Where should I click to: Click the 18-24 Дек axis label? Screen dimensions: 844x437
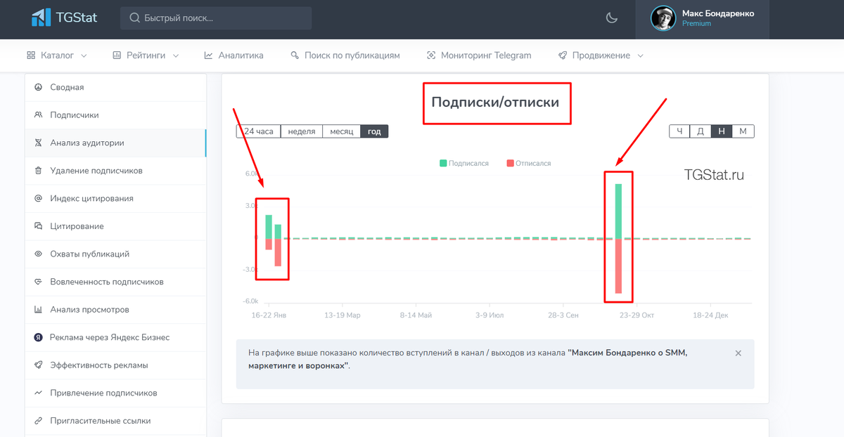(x=711, y=315)
